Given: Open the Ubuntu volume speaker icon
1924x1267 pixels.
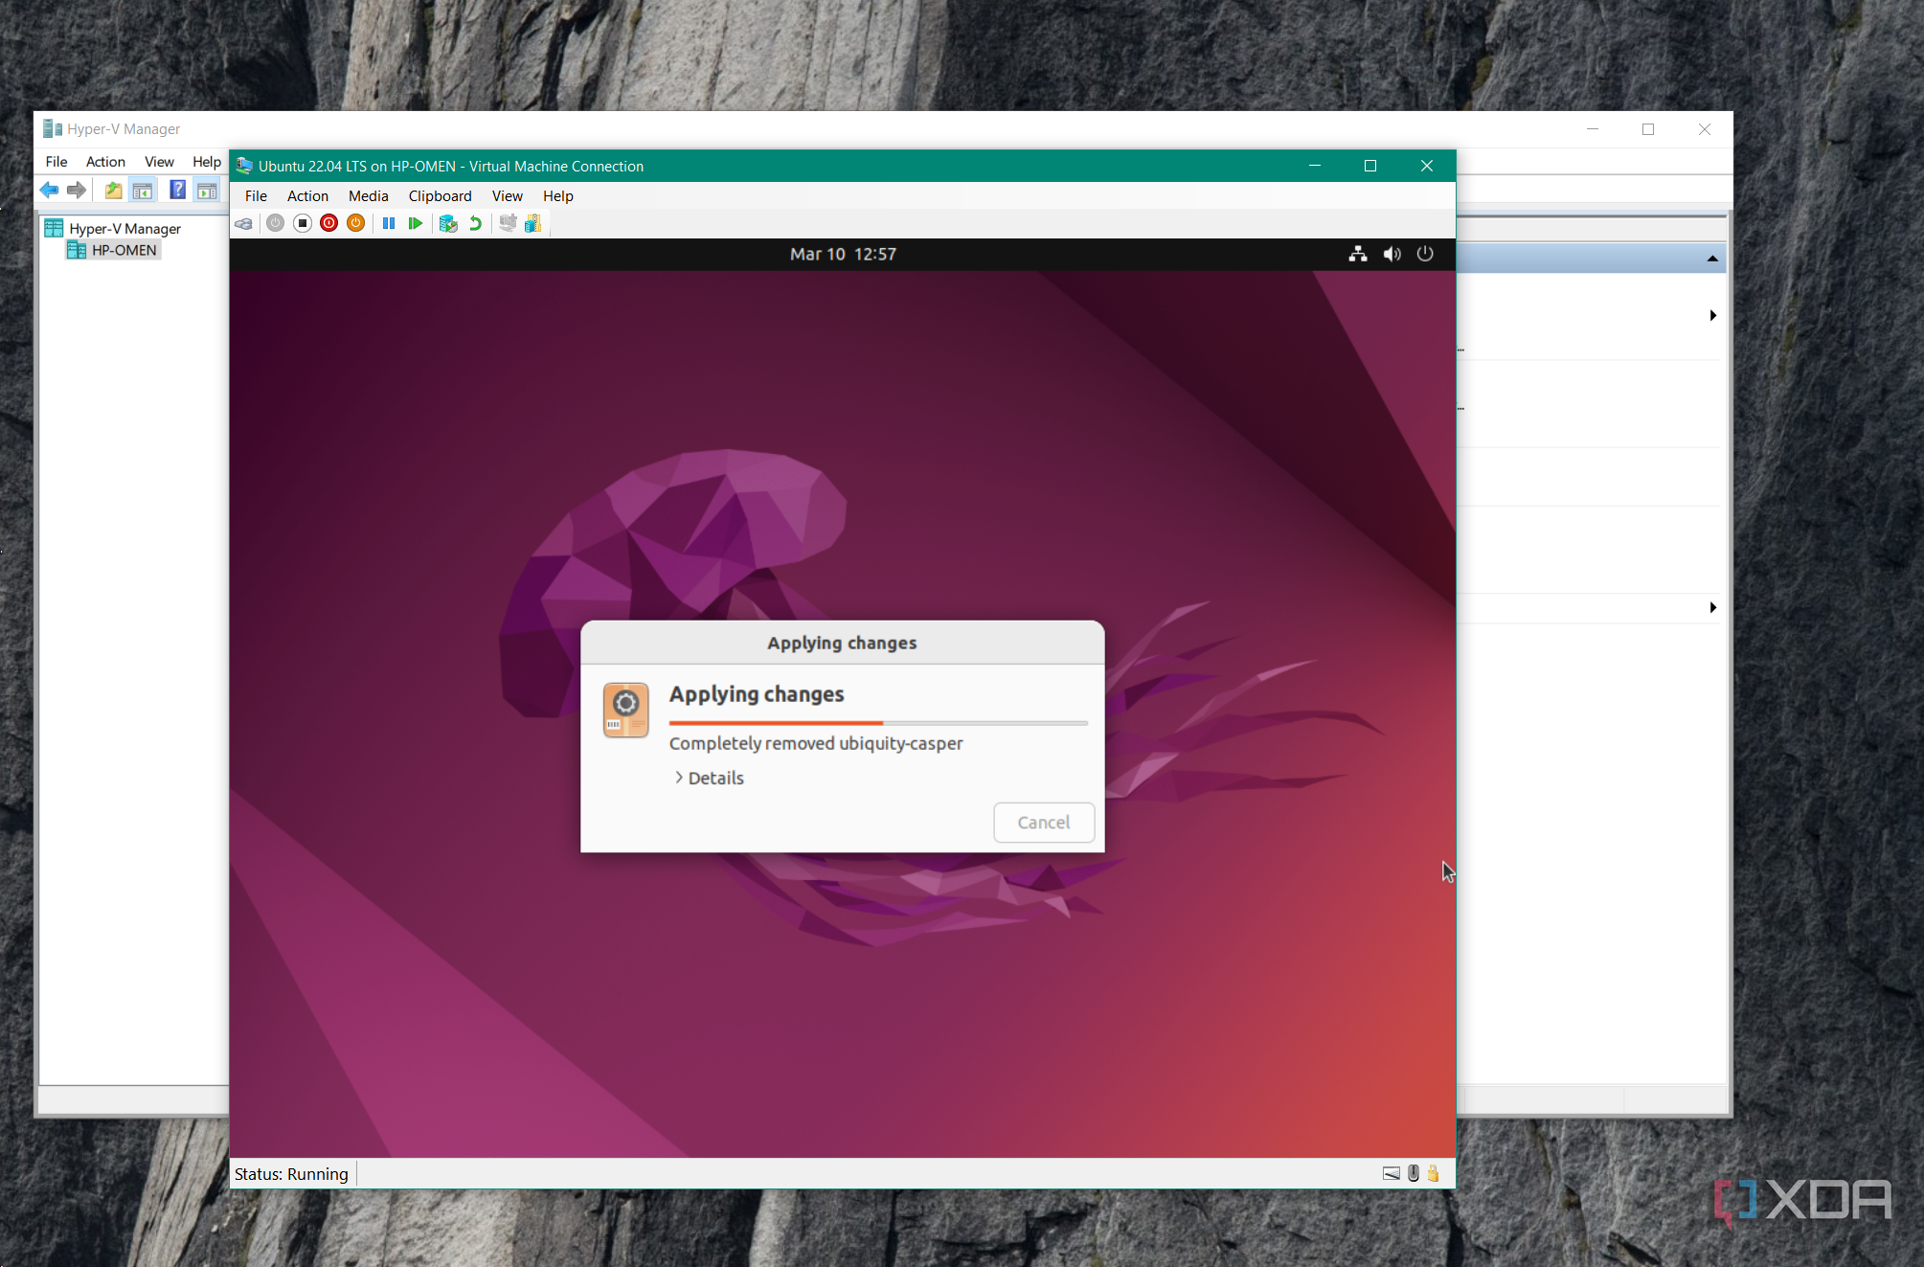Looking at the screenshot, I should (1392, 254).
